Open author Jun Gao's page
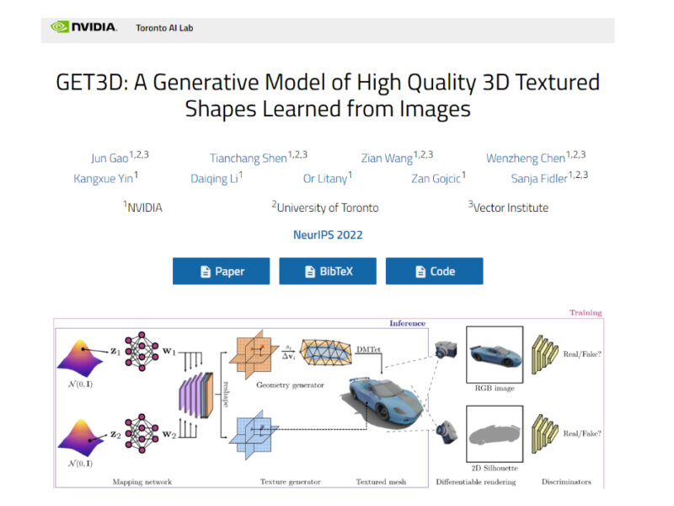This screenshot has width=674, height=506. coord(110,159)
